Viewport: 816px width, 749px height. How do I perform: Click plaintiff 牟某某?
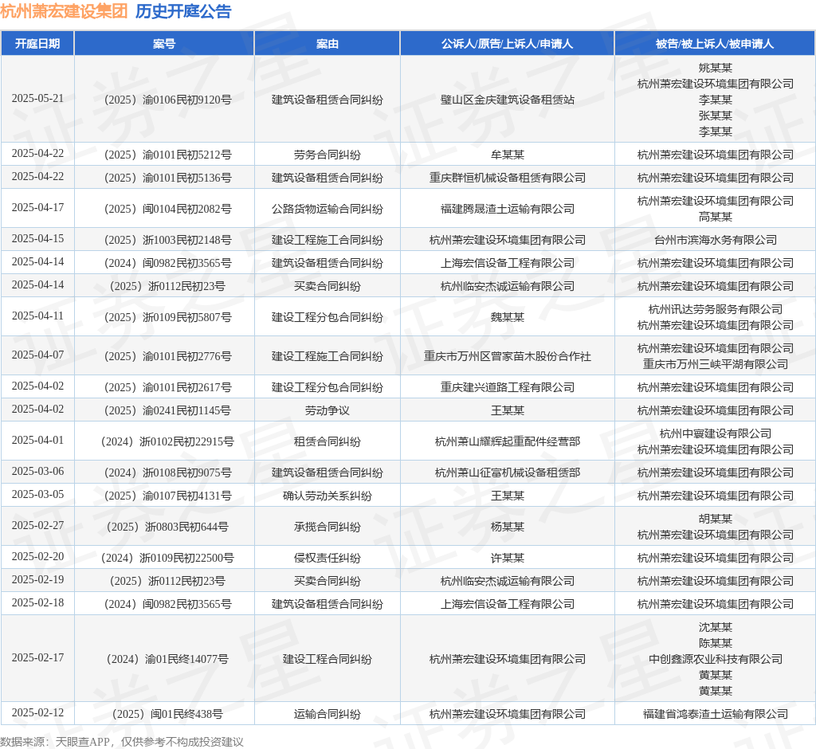click(x=507, y=155)
